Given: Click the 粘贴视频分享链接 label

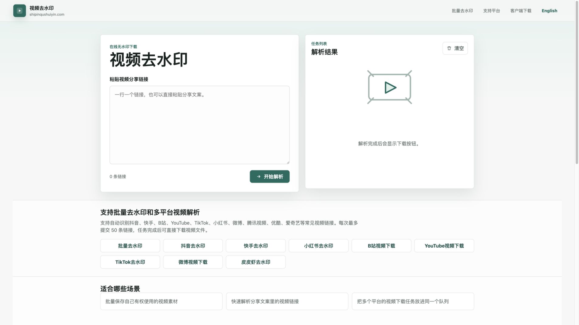Looking at the screenshot, I should pyautogui.click(x=129, y=79).
